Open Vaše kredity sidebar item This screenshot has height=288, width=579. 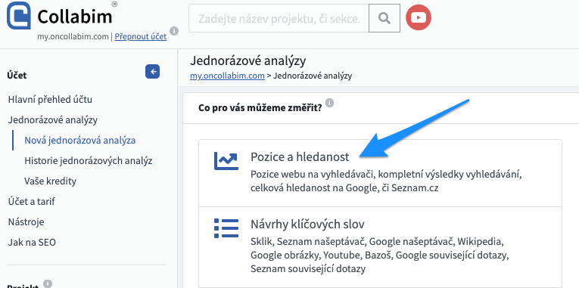pyautogui.click(x=50, y=181)
